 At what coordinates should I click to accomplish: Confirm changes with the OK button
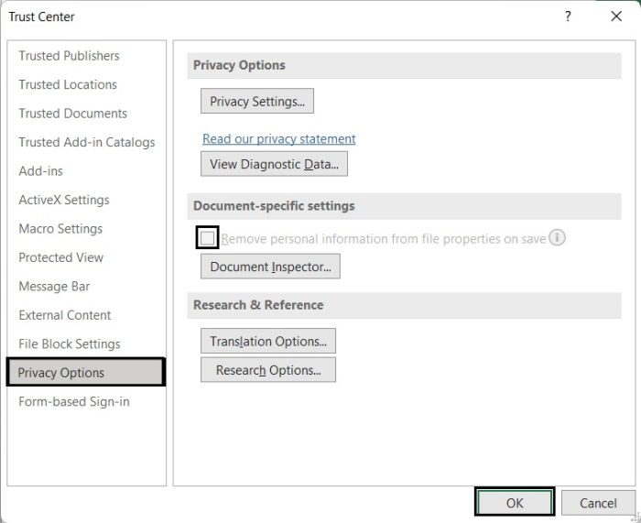(515, 503)
